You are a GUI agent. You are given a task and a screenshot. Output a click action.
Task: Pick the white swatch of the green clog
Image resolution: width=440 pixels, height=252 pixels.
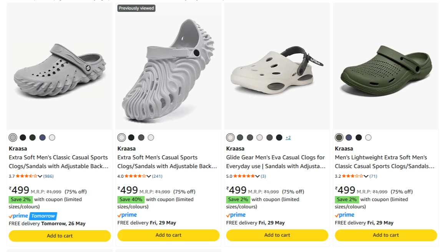click(x=369, y=137)
